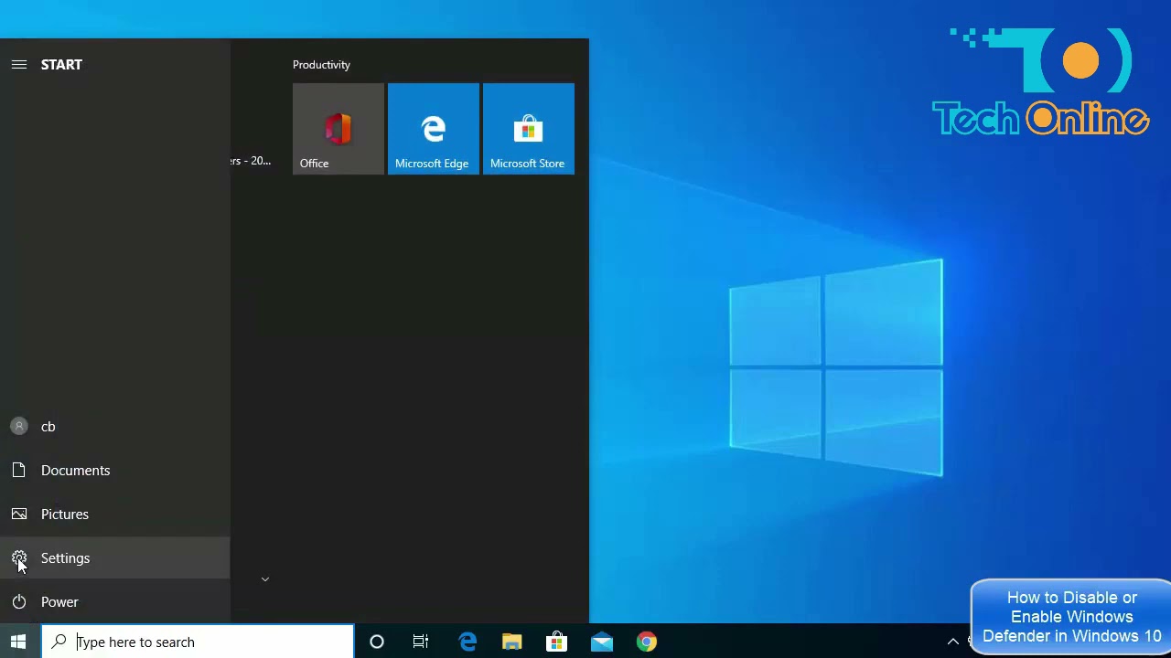Open Cortana from the taskbar
This screenshot has width=1171, height=658.
(377, 642)
